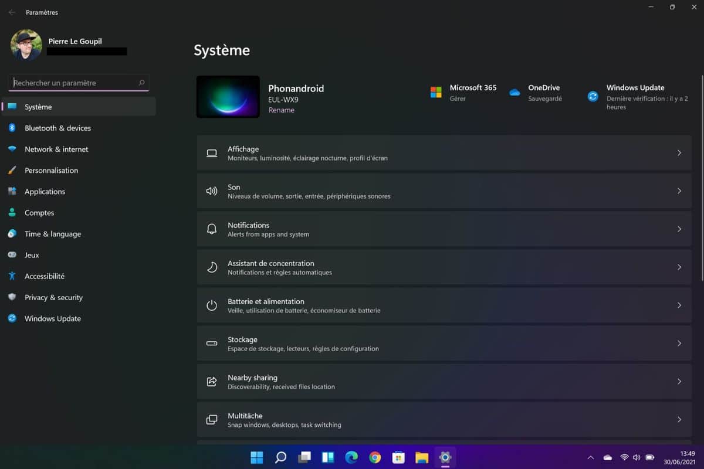Launch Google Chrome from the taskbar
The image size is (704, 469).
point(375,457)
